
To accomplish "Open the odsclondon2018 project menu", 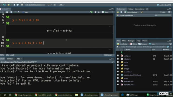I will click(164, 5).
